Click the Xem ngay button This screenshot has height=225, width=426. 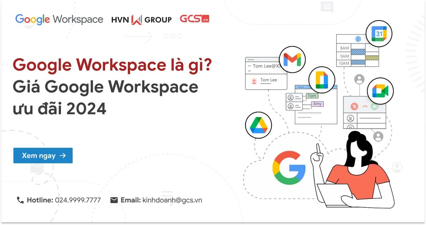click(43, 156)
